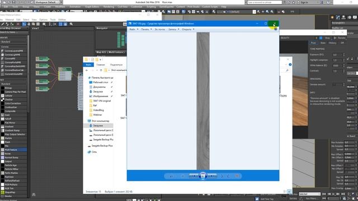Toggle Move Children in Slate toolbar
The image size is (358, 201).
[x=24, y=24]
